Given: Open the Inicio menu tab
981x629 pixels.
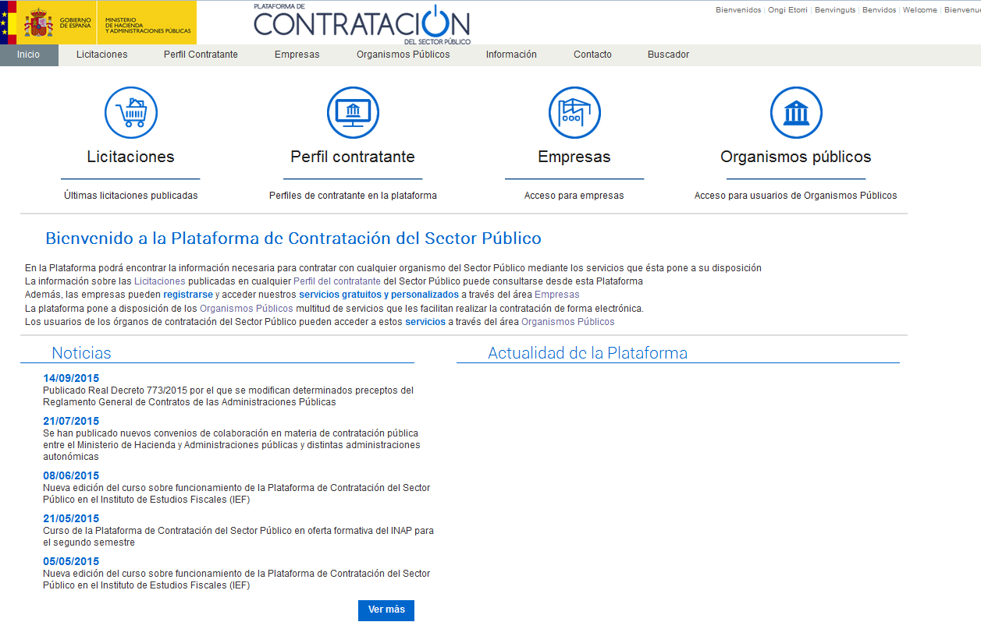Looking at the screenshot, I should 29,55.
